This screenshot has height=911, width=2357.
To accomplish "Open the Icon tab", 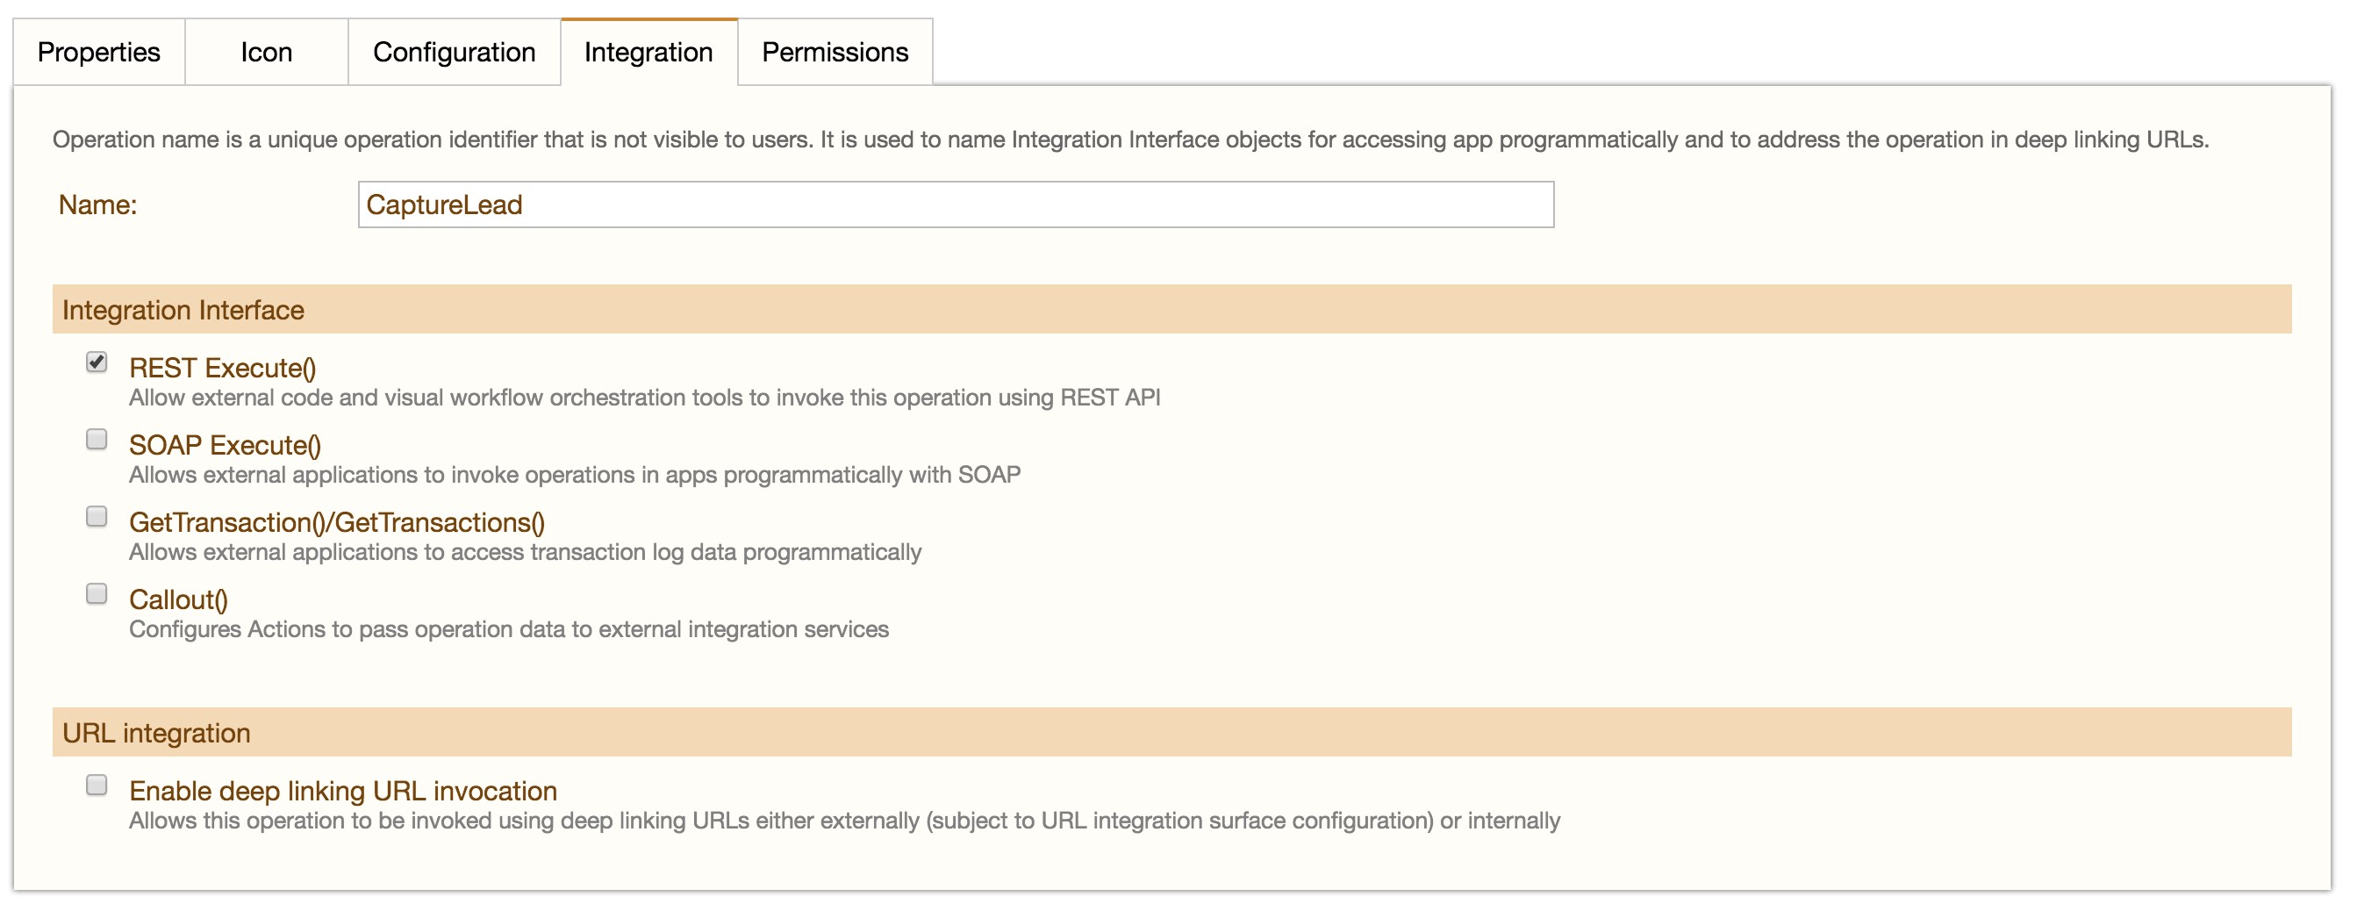I will [x=265, y=52].
